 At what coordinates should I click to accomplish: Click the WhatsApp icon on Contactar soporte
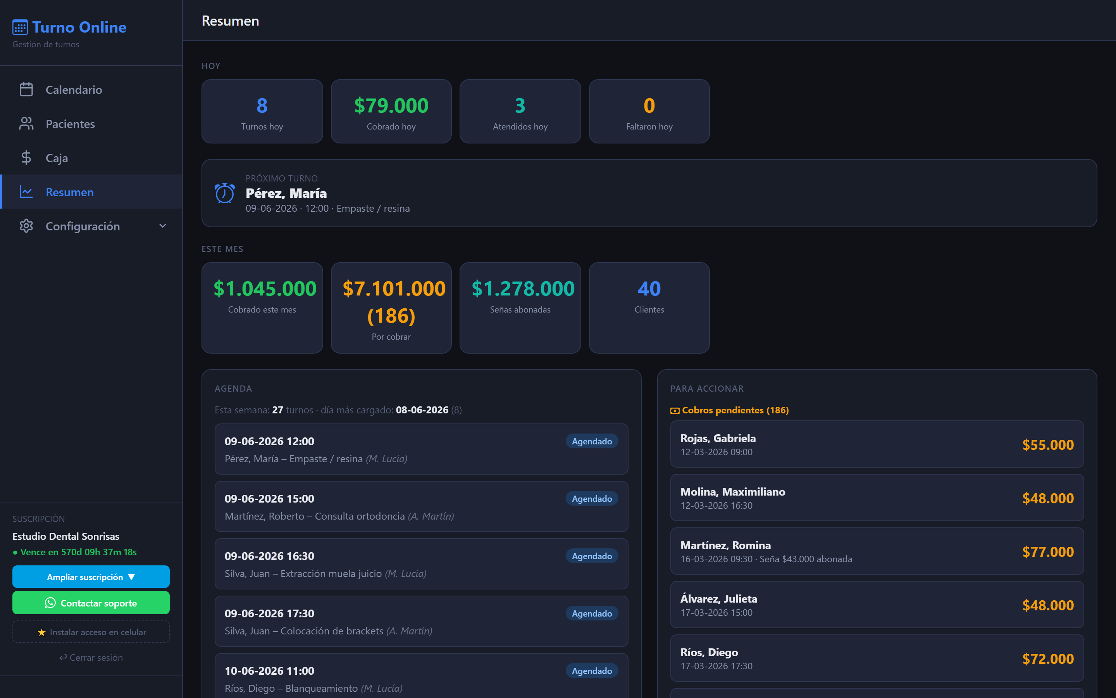coord(50,603)
